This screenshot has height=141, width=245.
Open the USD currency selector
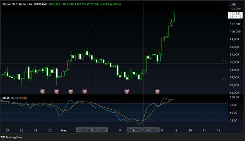(236, 4)
